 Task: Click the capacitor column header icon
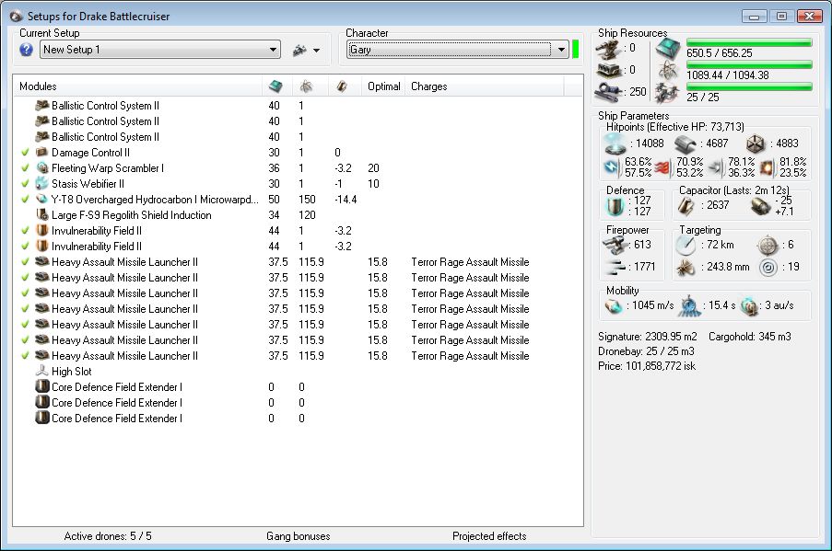pos(342,86)
